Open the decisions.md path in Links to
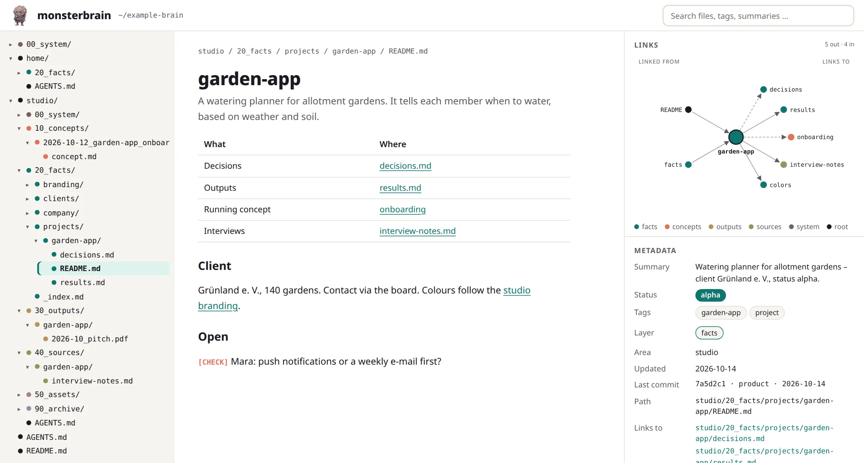Viewport: 864px width, 463px height. [764, 433]
